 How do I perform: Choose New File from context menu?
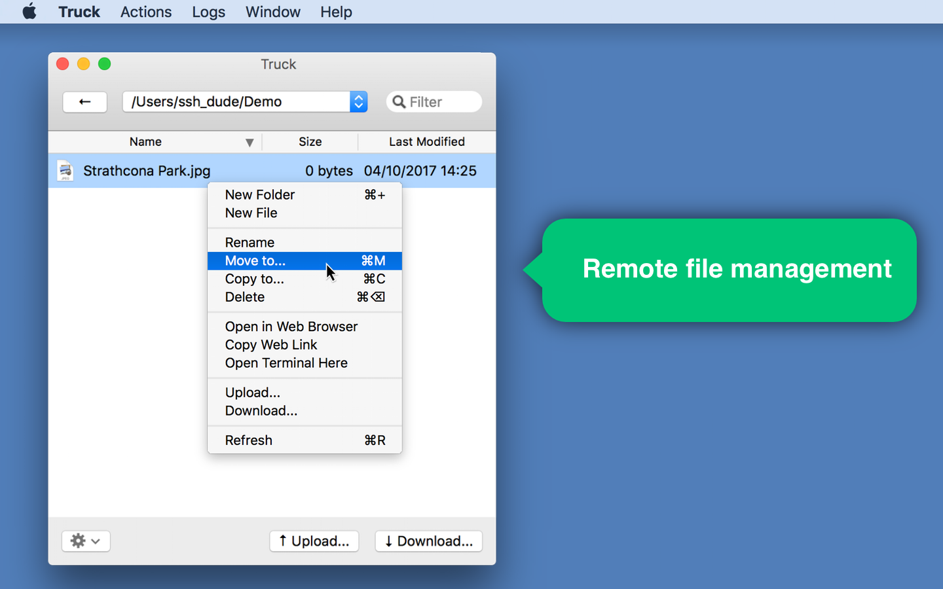[305, 213]
